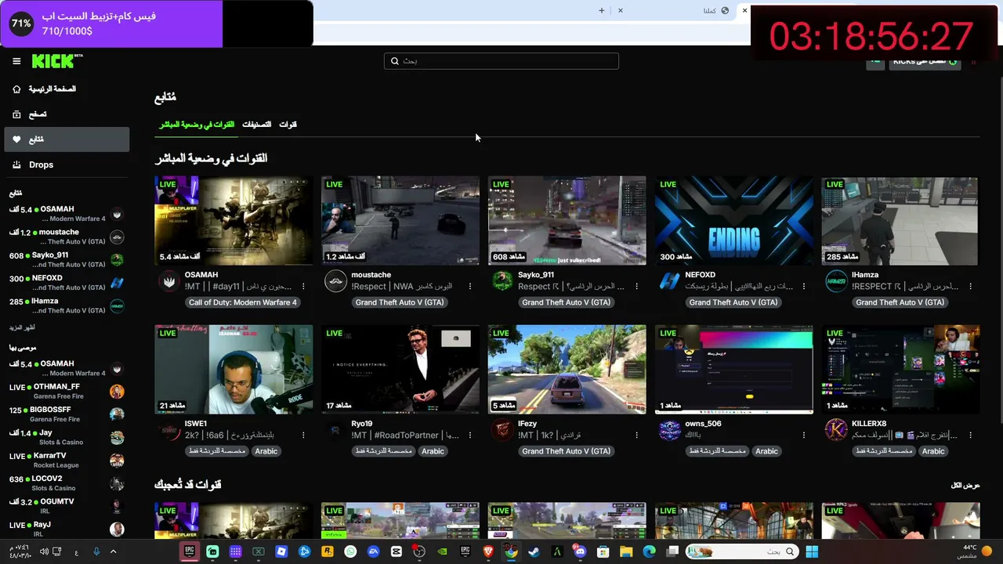Open Drops in the sidebar

[67, 164]
